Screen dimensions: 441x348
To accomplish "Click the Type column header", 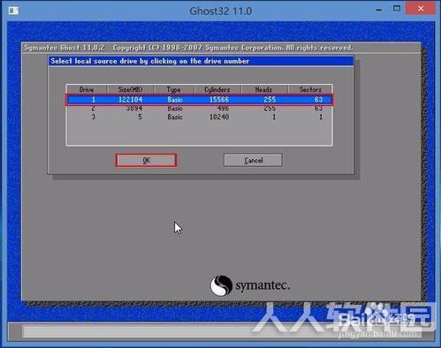I will (x=174, y=89).
